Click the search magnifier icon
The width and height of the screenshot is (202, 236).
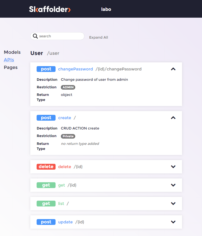click(x=35, y=36)
